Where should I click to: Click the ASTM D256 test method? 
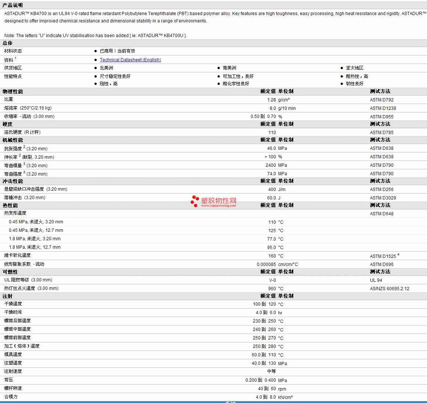(381, 190)
